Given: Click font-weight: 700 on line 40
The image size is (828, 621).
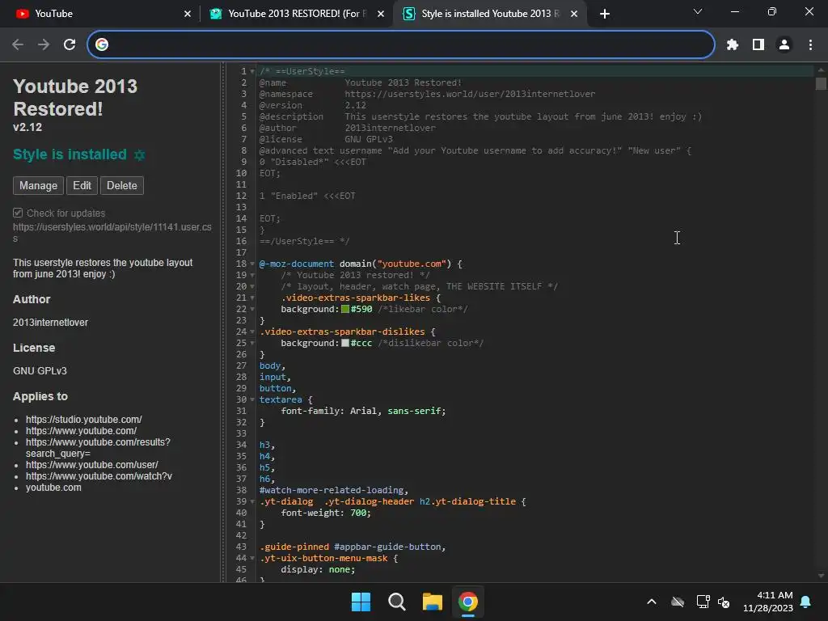Looking at the screenshot, I should pyautogui.click(x=326, y=513).
